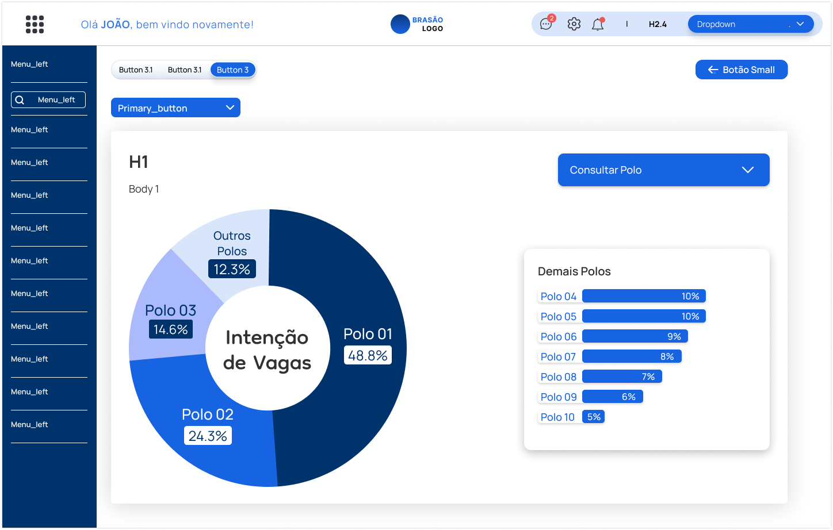Select the active Button 3 segment

coord(232,70)
